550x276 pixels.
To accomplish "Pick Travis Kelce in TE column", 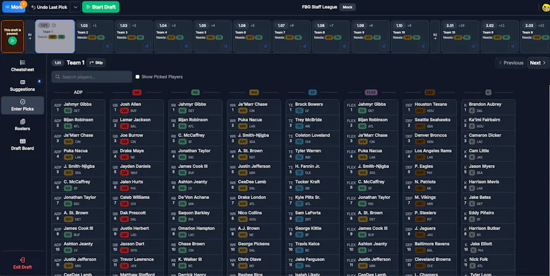I will (x=313, y=247).
